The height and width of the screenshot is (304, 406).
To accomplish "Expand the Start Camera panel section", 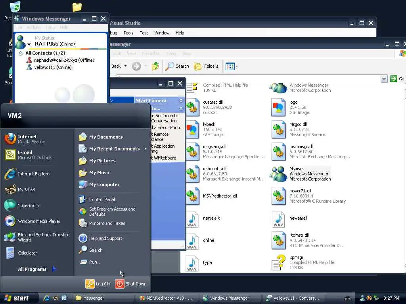I will pos(181,100).
